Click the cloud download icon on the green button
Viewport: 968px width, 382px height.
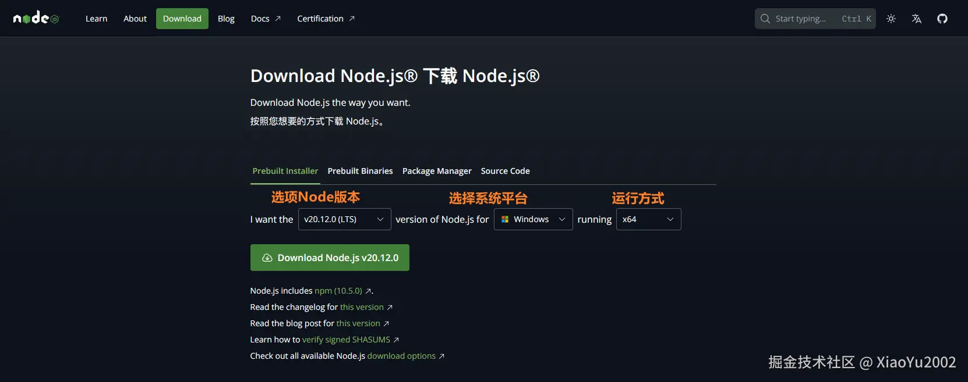pos(267,258)
